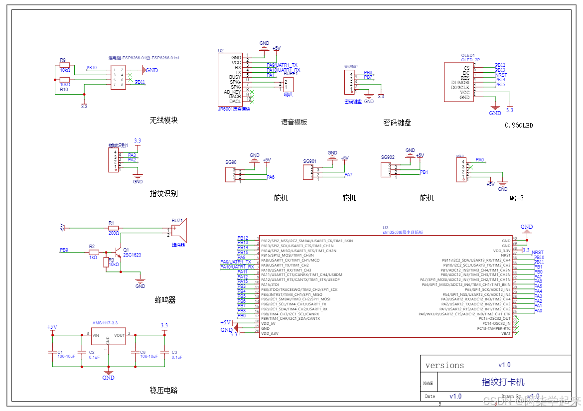
Task: Click the R3 10kΩ resistor
Action: [106, 262]
